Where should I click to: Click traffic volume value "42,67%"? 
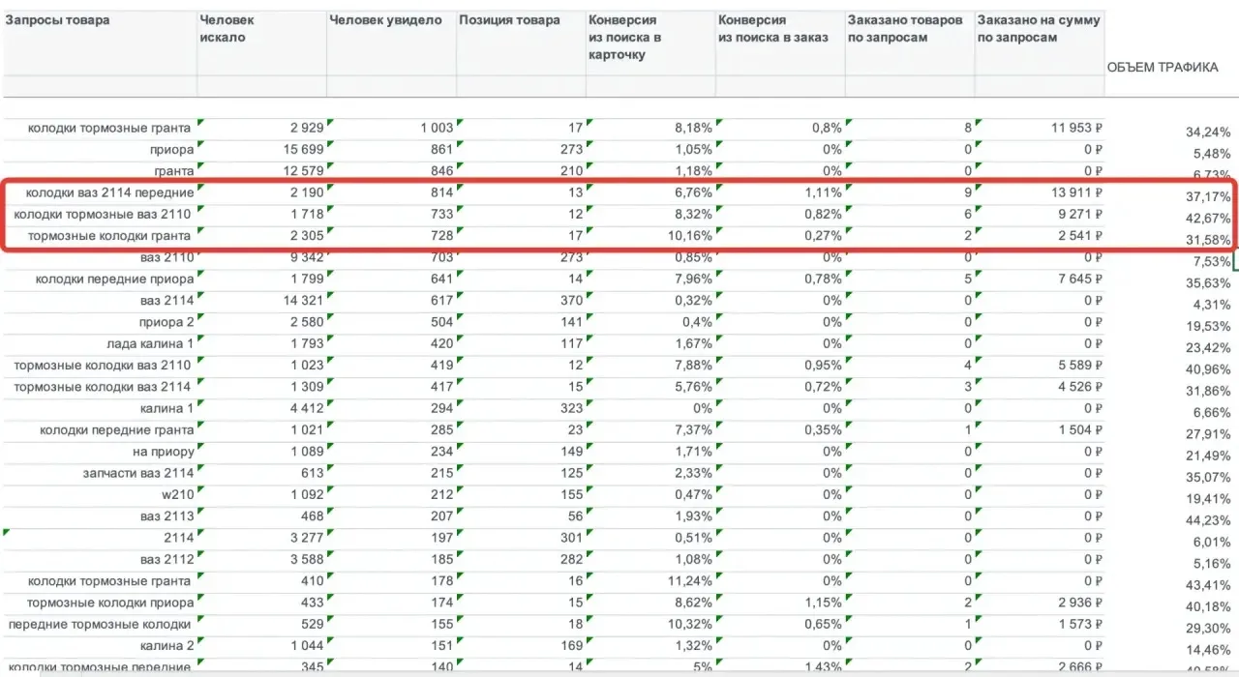(1208, 218)
